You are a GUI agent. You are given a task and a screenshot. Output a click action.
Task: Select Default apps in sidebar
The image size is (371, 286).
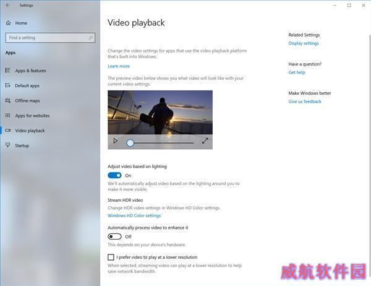click(27, 85)
